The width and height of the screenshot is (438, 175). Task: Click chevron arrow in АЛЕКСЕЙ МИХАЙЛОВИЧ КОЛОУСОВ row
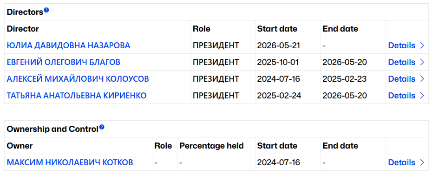coord(422,79)
